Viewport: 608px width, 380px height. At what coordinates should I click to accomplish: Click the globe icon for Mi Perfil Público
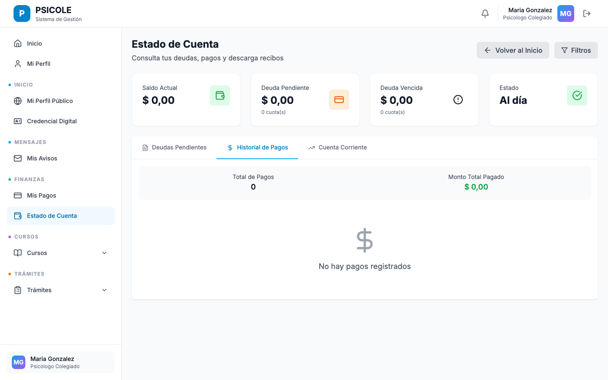pyautogui.click(x=18, y=101)
